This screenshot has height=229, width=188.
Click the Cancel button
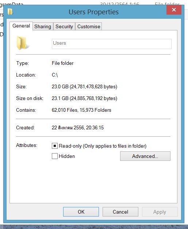pos(120,212)
